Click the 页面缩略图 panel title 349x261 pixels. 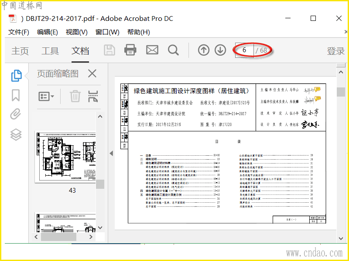[58, 74]
